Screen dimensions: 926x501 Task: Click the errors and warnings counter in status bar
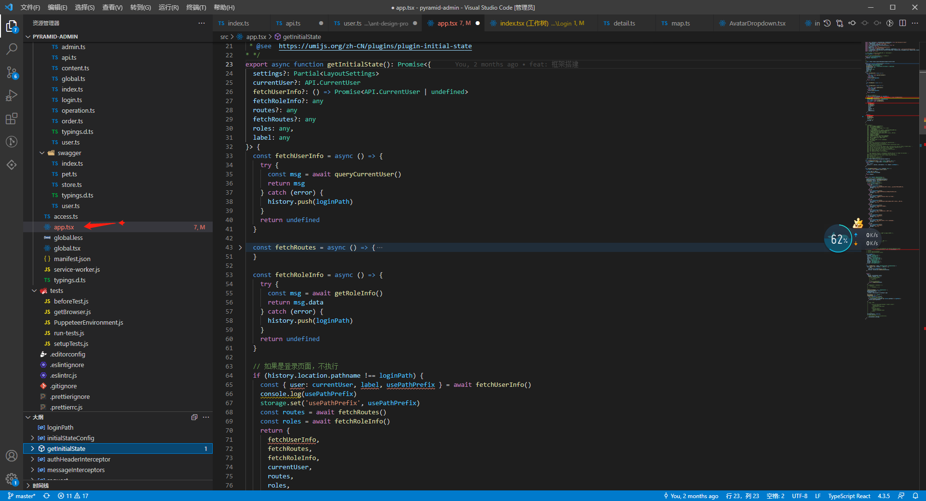click(72, 496)
